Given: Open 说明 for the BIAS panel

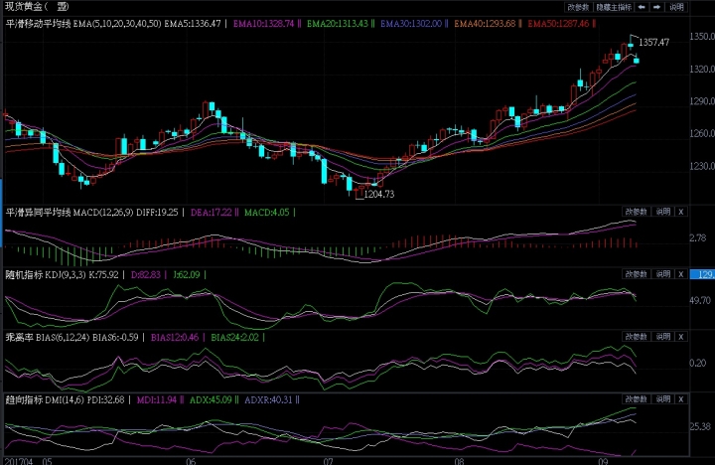Looking at the screenshot, I should (x=663, y=337).
